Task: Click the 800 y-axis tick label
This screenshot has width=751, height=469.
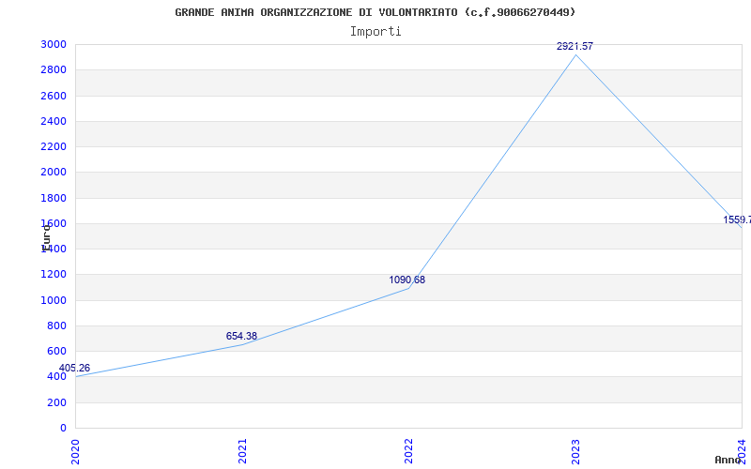Action: tap(56, 325)
